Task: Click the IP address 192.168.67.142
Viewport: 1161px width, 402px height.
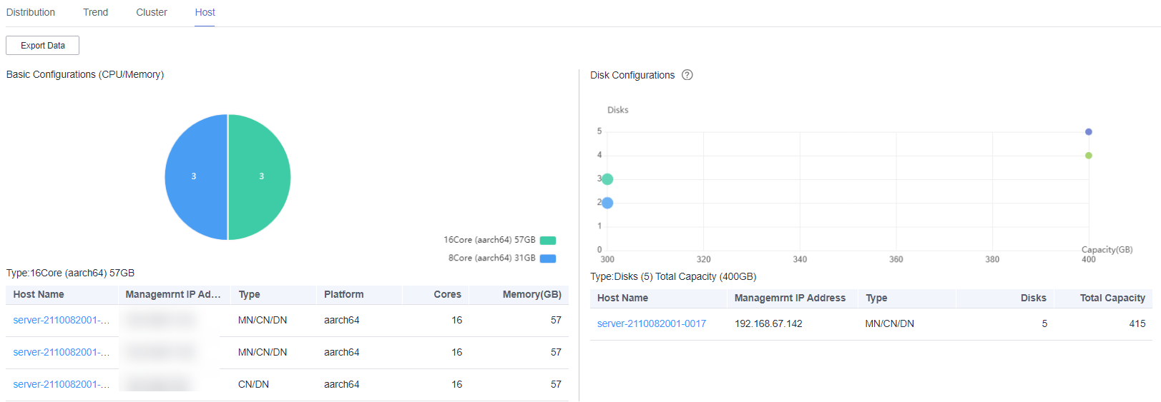Action: tap(768, 323)
